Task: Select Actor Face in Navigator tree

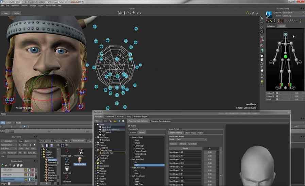Action: click(x=106, y=140)
